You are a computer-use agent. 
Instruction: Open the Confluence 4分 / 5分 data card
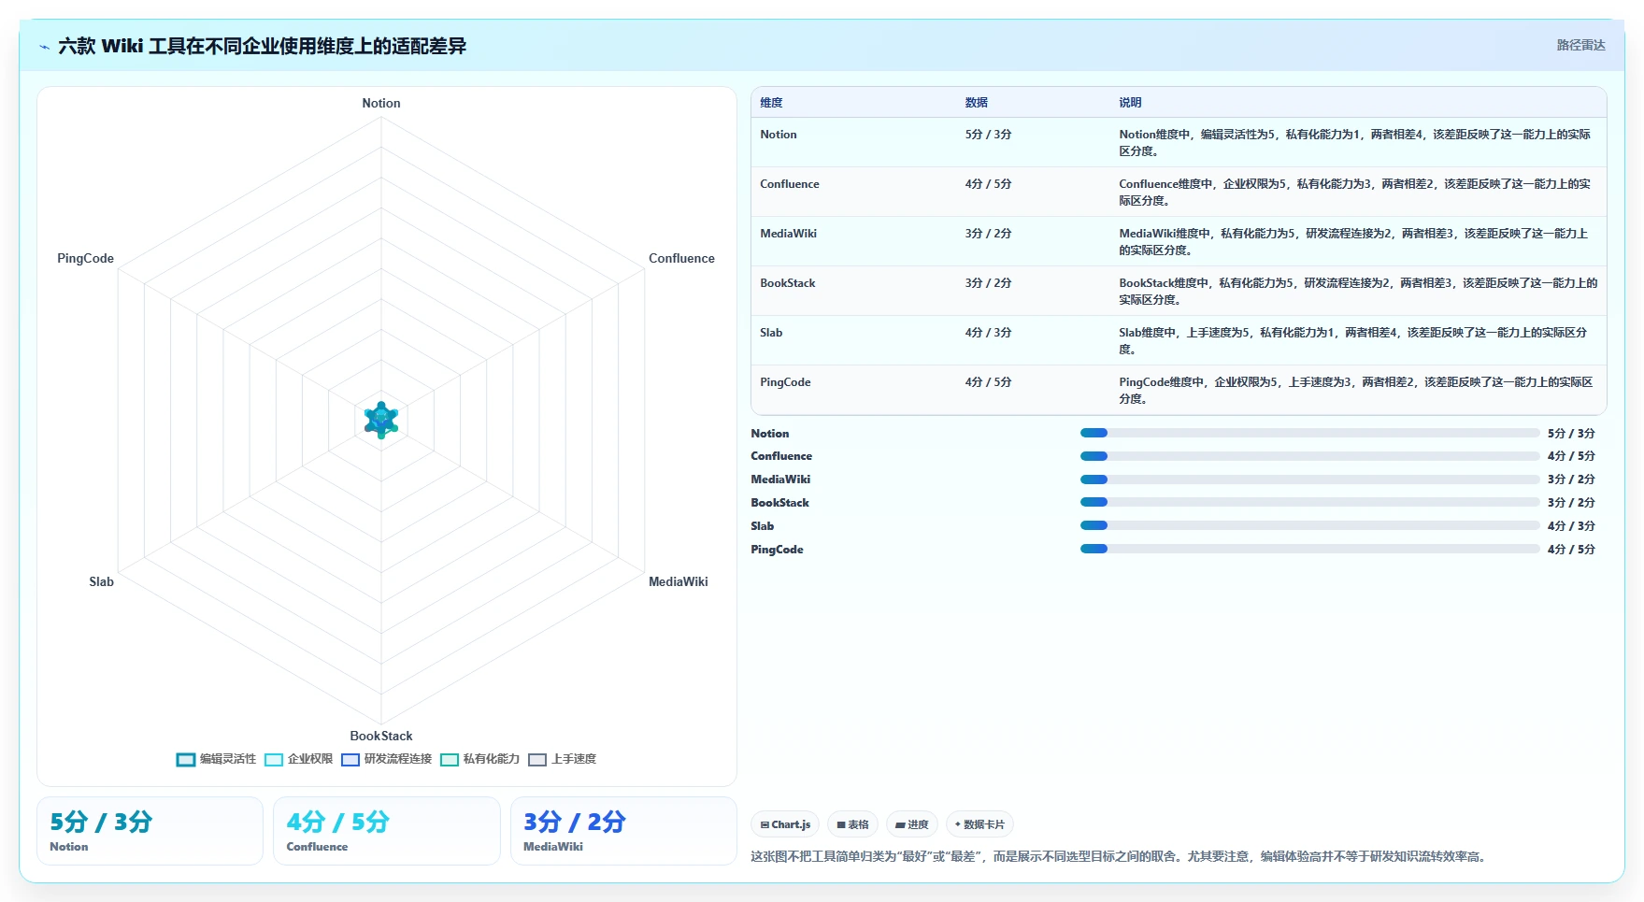(387, 831)
